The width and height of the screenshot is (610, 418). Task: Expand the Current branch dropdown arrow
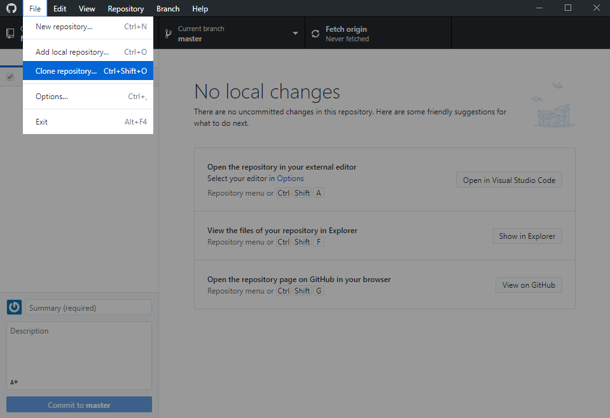click(x=295, y=34)
